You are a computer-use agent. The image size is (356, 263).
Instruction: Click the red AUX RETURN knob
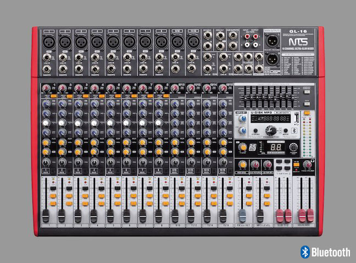coord(255,165)
